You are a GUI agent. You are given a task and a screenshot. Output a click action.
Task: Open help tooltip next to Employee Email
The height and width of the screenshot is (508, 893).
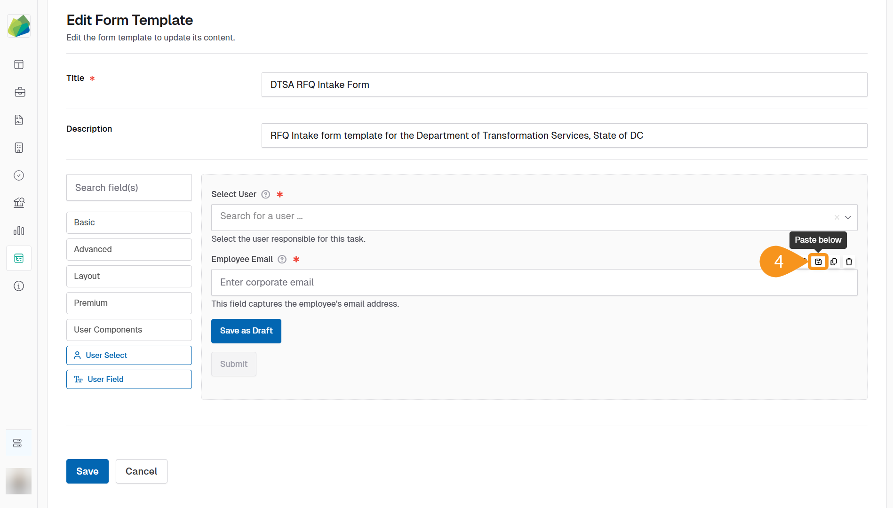282,259
